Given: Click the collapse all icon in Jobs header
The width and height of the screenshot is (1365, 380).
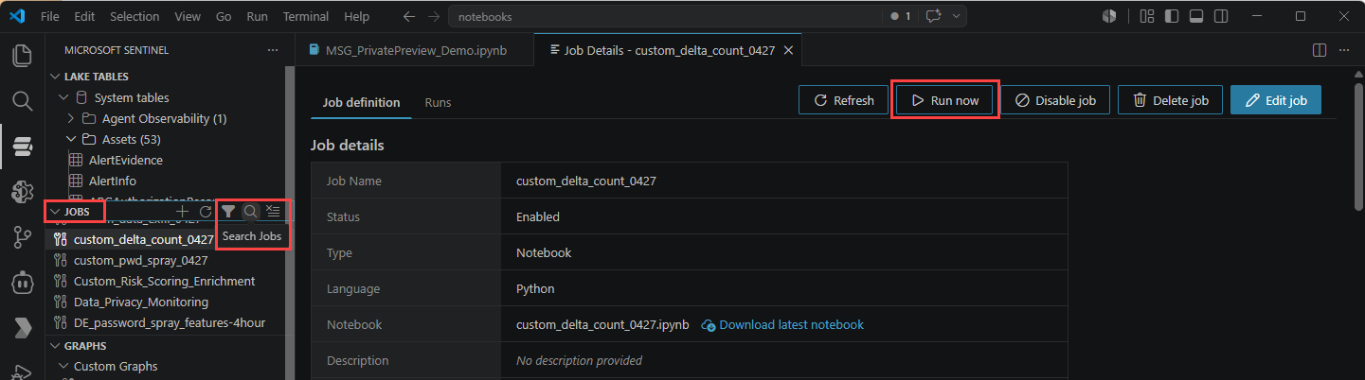Looking at the screenshot, I should pos(273,212).
